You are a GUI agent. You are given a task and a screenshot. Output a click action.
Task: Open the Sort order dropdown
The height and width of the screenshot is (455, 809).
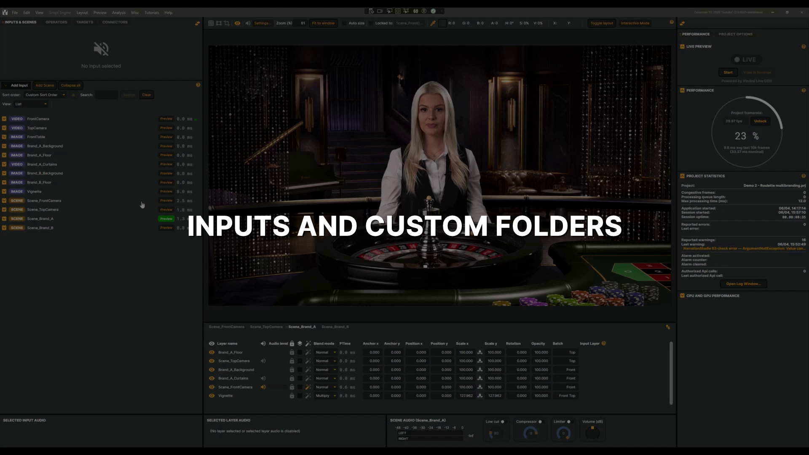point(45,95)
